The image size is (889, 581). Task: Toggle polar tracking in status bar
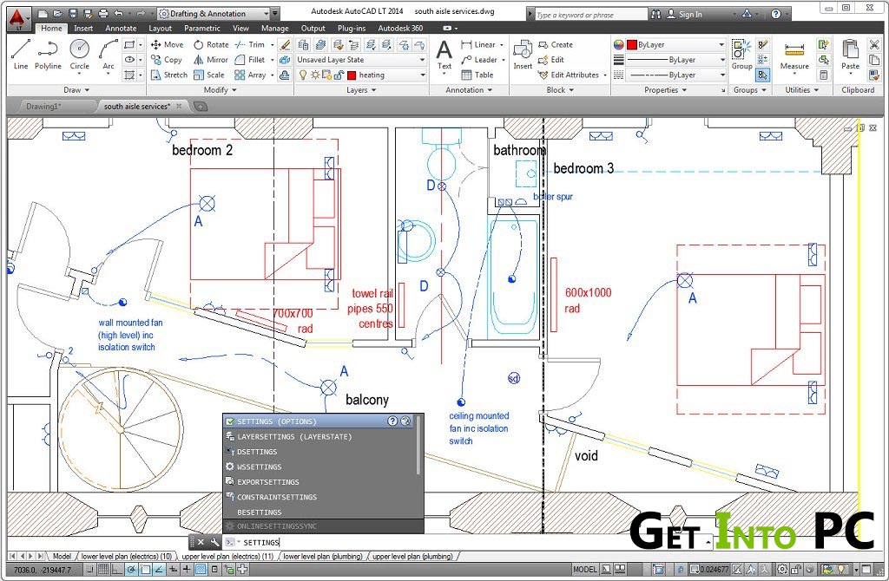click(x=132, y=569)
